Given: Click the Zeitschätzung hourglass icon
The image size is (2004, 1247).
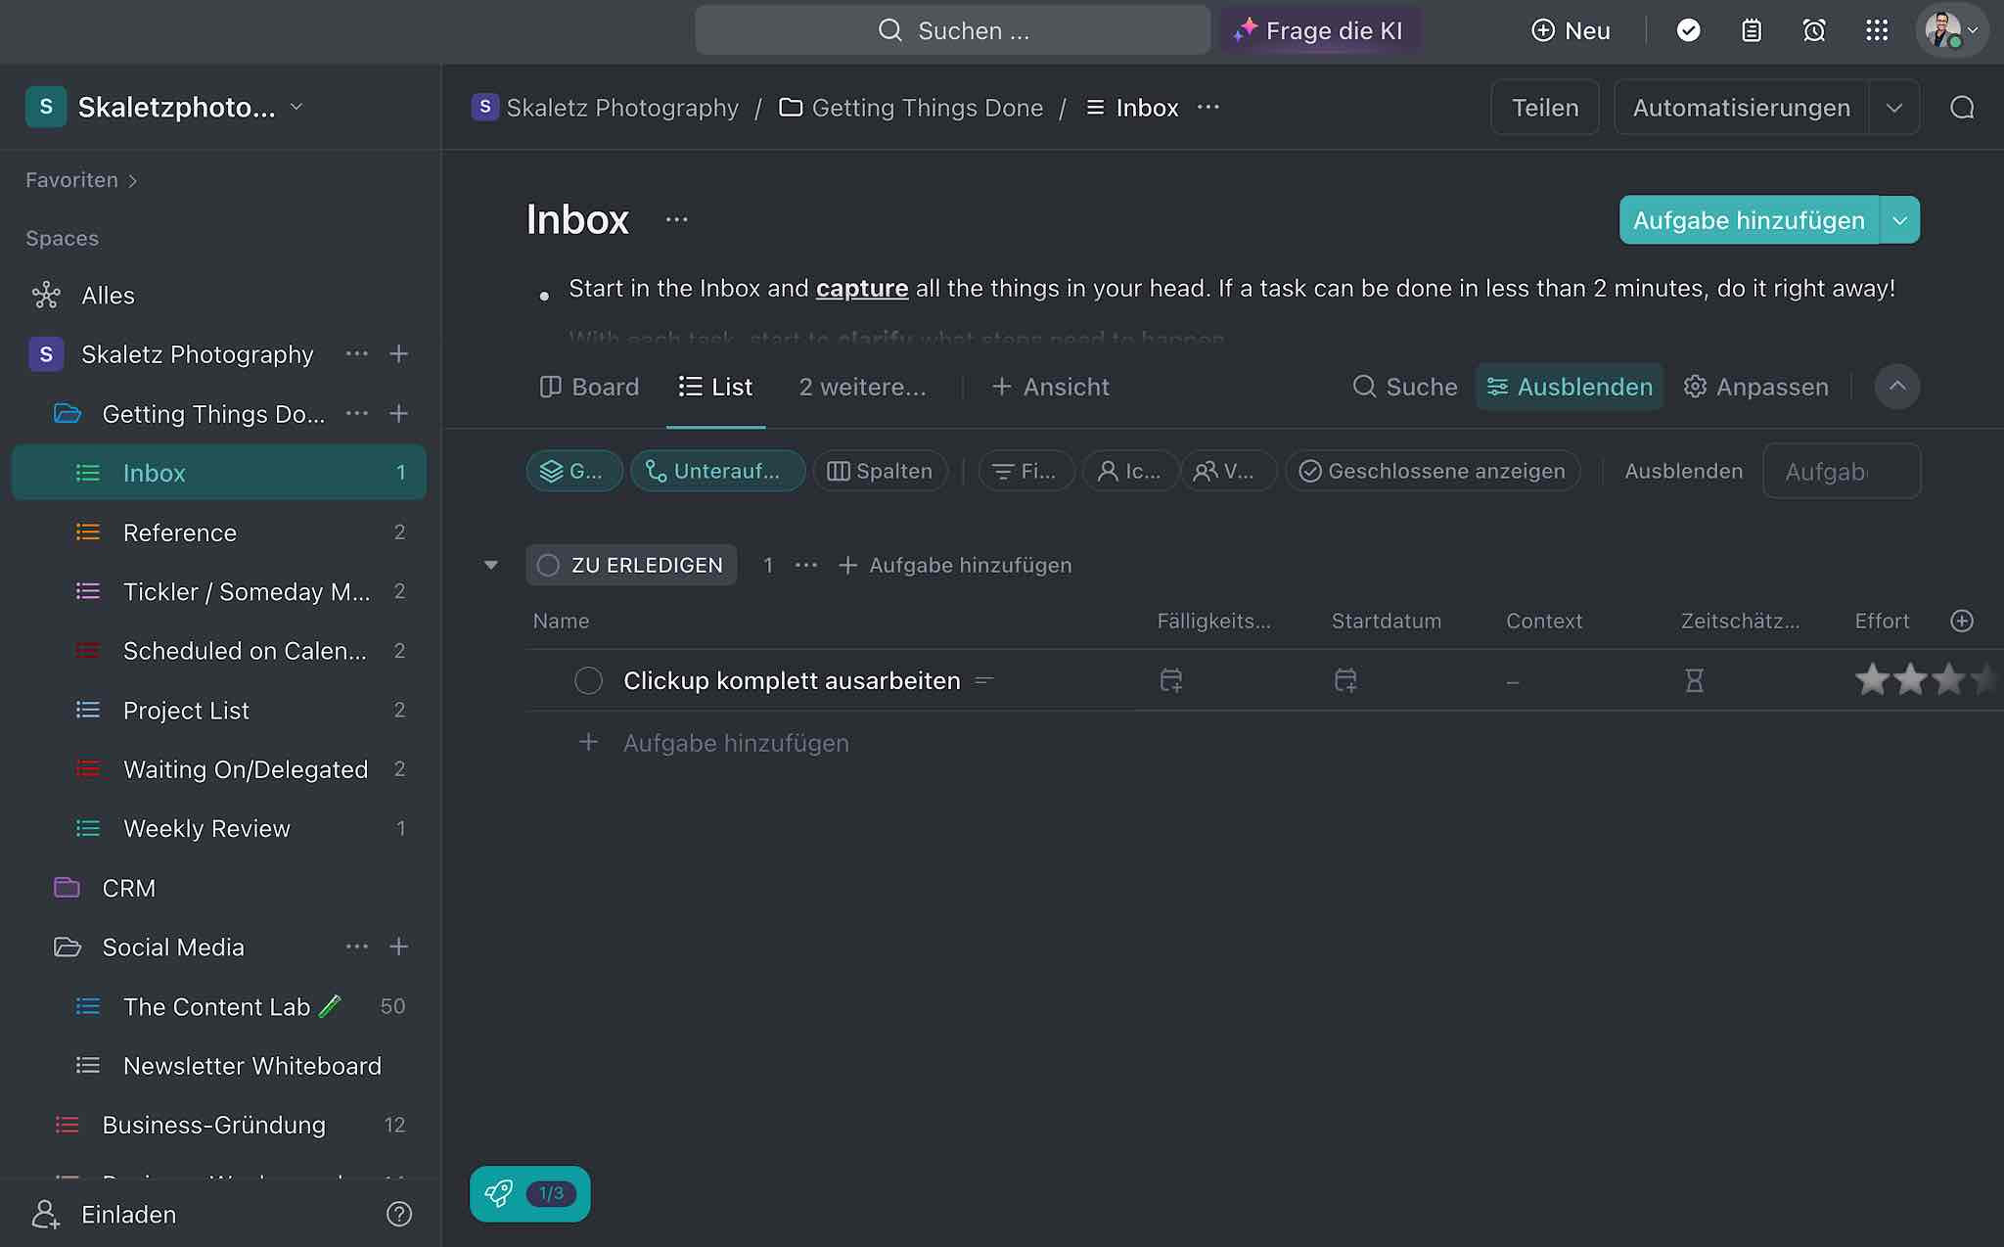Looking at the screenshot, I should click(x=1694, y=680).
